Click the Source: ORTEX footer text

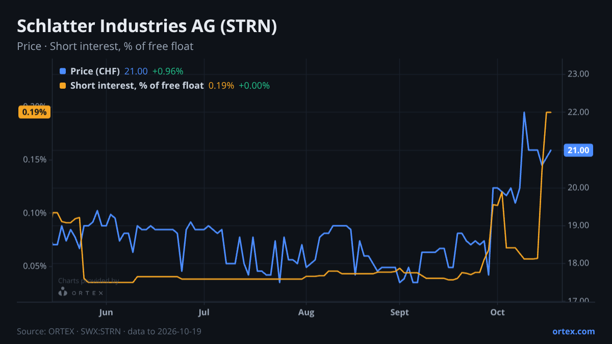pos(109,331)
